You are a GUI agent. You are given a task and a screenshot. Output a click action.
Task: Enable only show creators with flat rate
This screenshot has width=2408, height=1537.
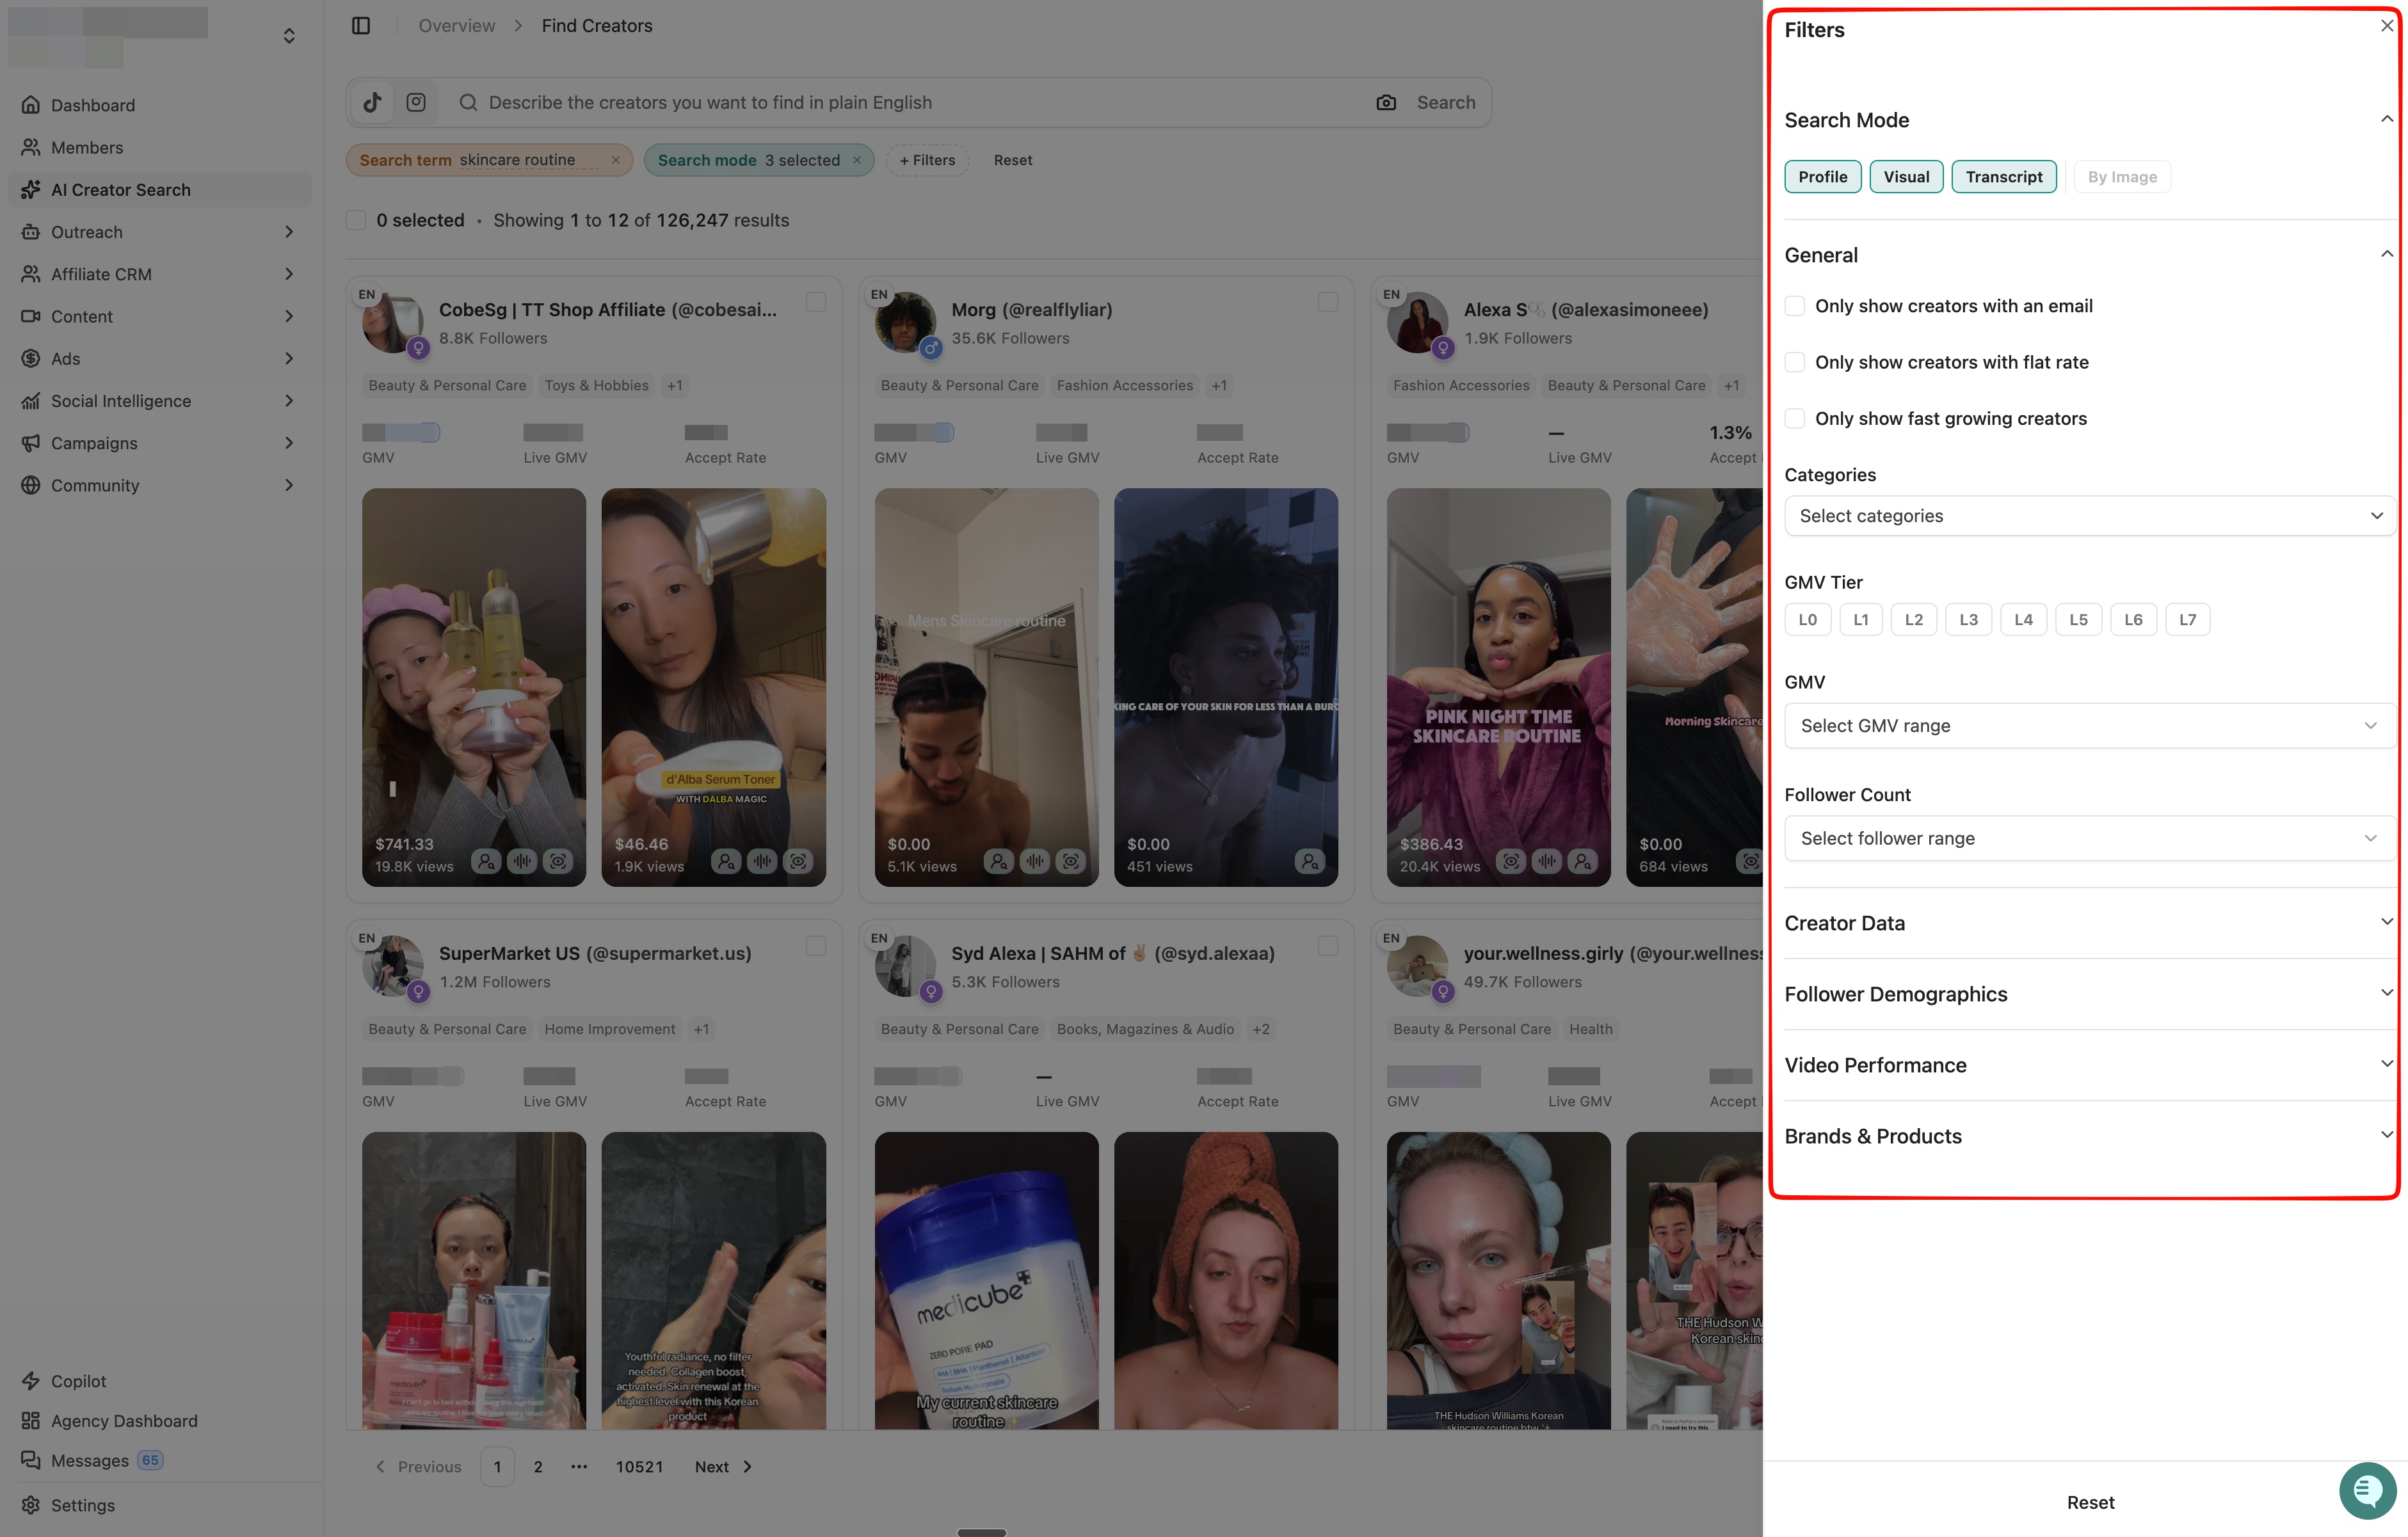[x=1795, y=362]
